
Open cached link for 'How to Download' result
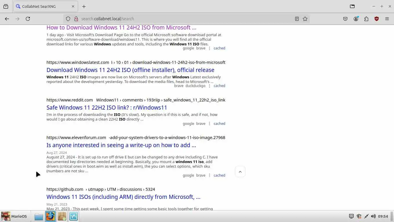pyautogui.click(x=219, y=48)
